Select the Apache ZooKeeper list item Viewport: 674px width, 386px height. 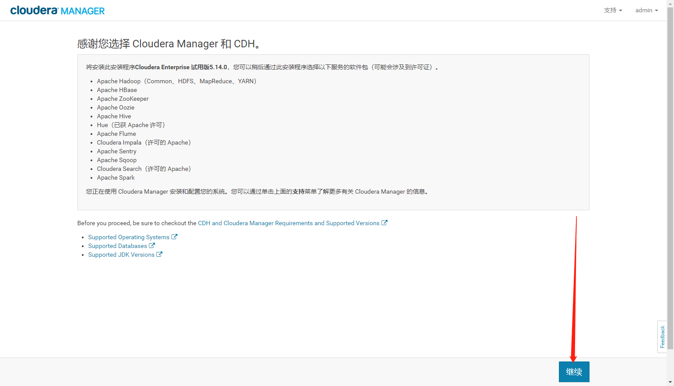tap(123, 99)
